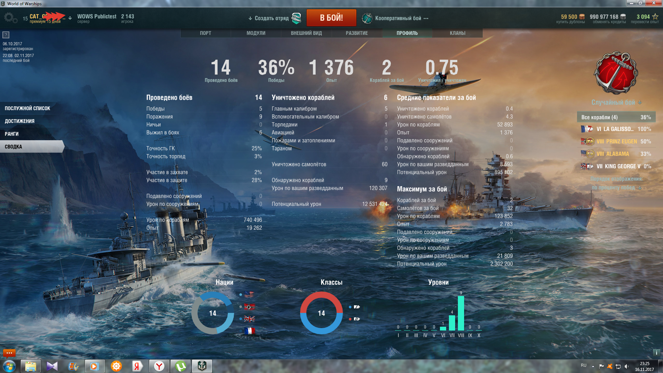The width and height of the screenshot is (663, 373).
Task: Click the red battleship class legend icon
Action: click(x=357, y=319)
